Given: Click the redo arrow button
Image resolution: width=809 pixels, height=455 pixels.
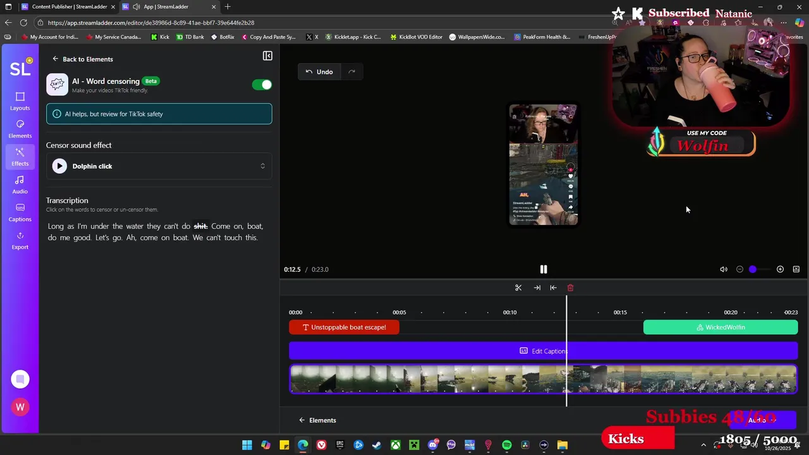Looking at the screenshot, I should 351,72.
